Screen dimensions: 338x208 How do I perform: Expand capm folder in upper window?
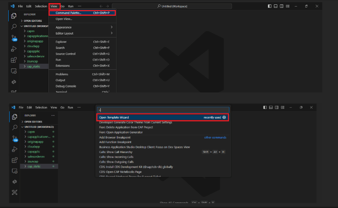[29, 31]
